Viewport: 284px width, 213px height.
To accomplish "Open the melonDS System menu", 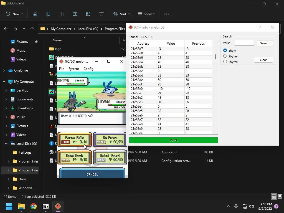I will 74,69.
